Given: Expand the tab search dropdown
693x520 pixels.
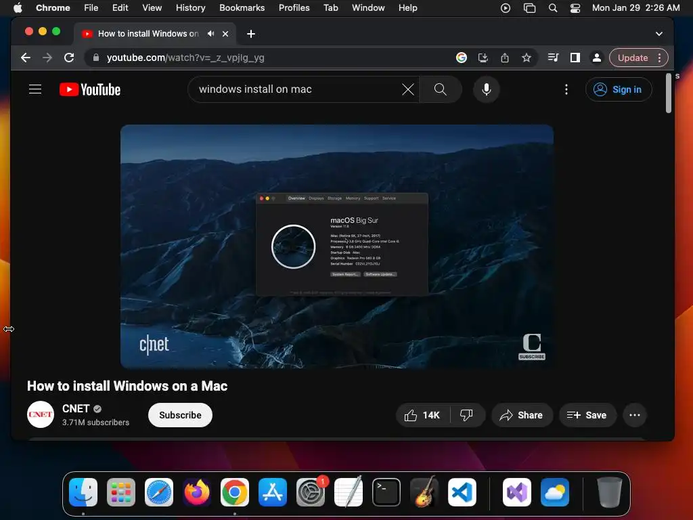Looking at the screenshot, I should (659, 34).
